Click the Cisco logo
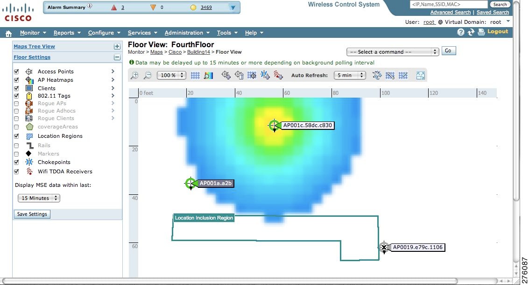Viewport: 529px width, 285px height. click(x=18, y=13)
